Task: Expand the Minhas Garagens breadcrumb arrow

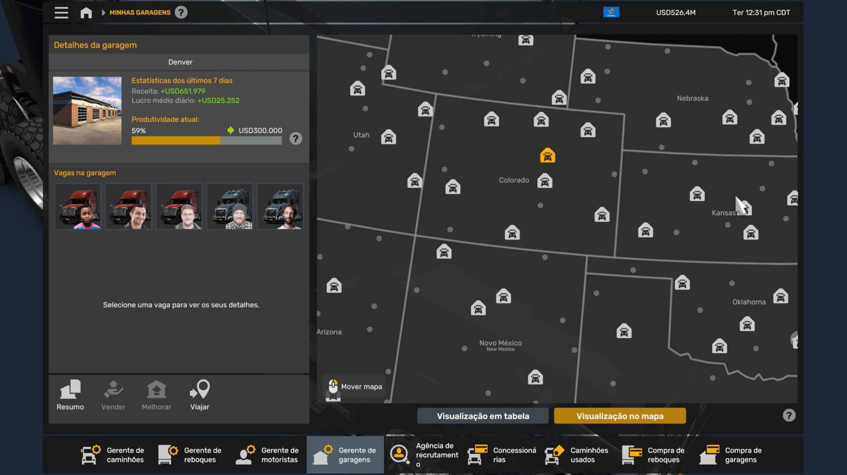Action: pos(103,12)
